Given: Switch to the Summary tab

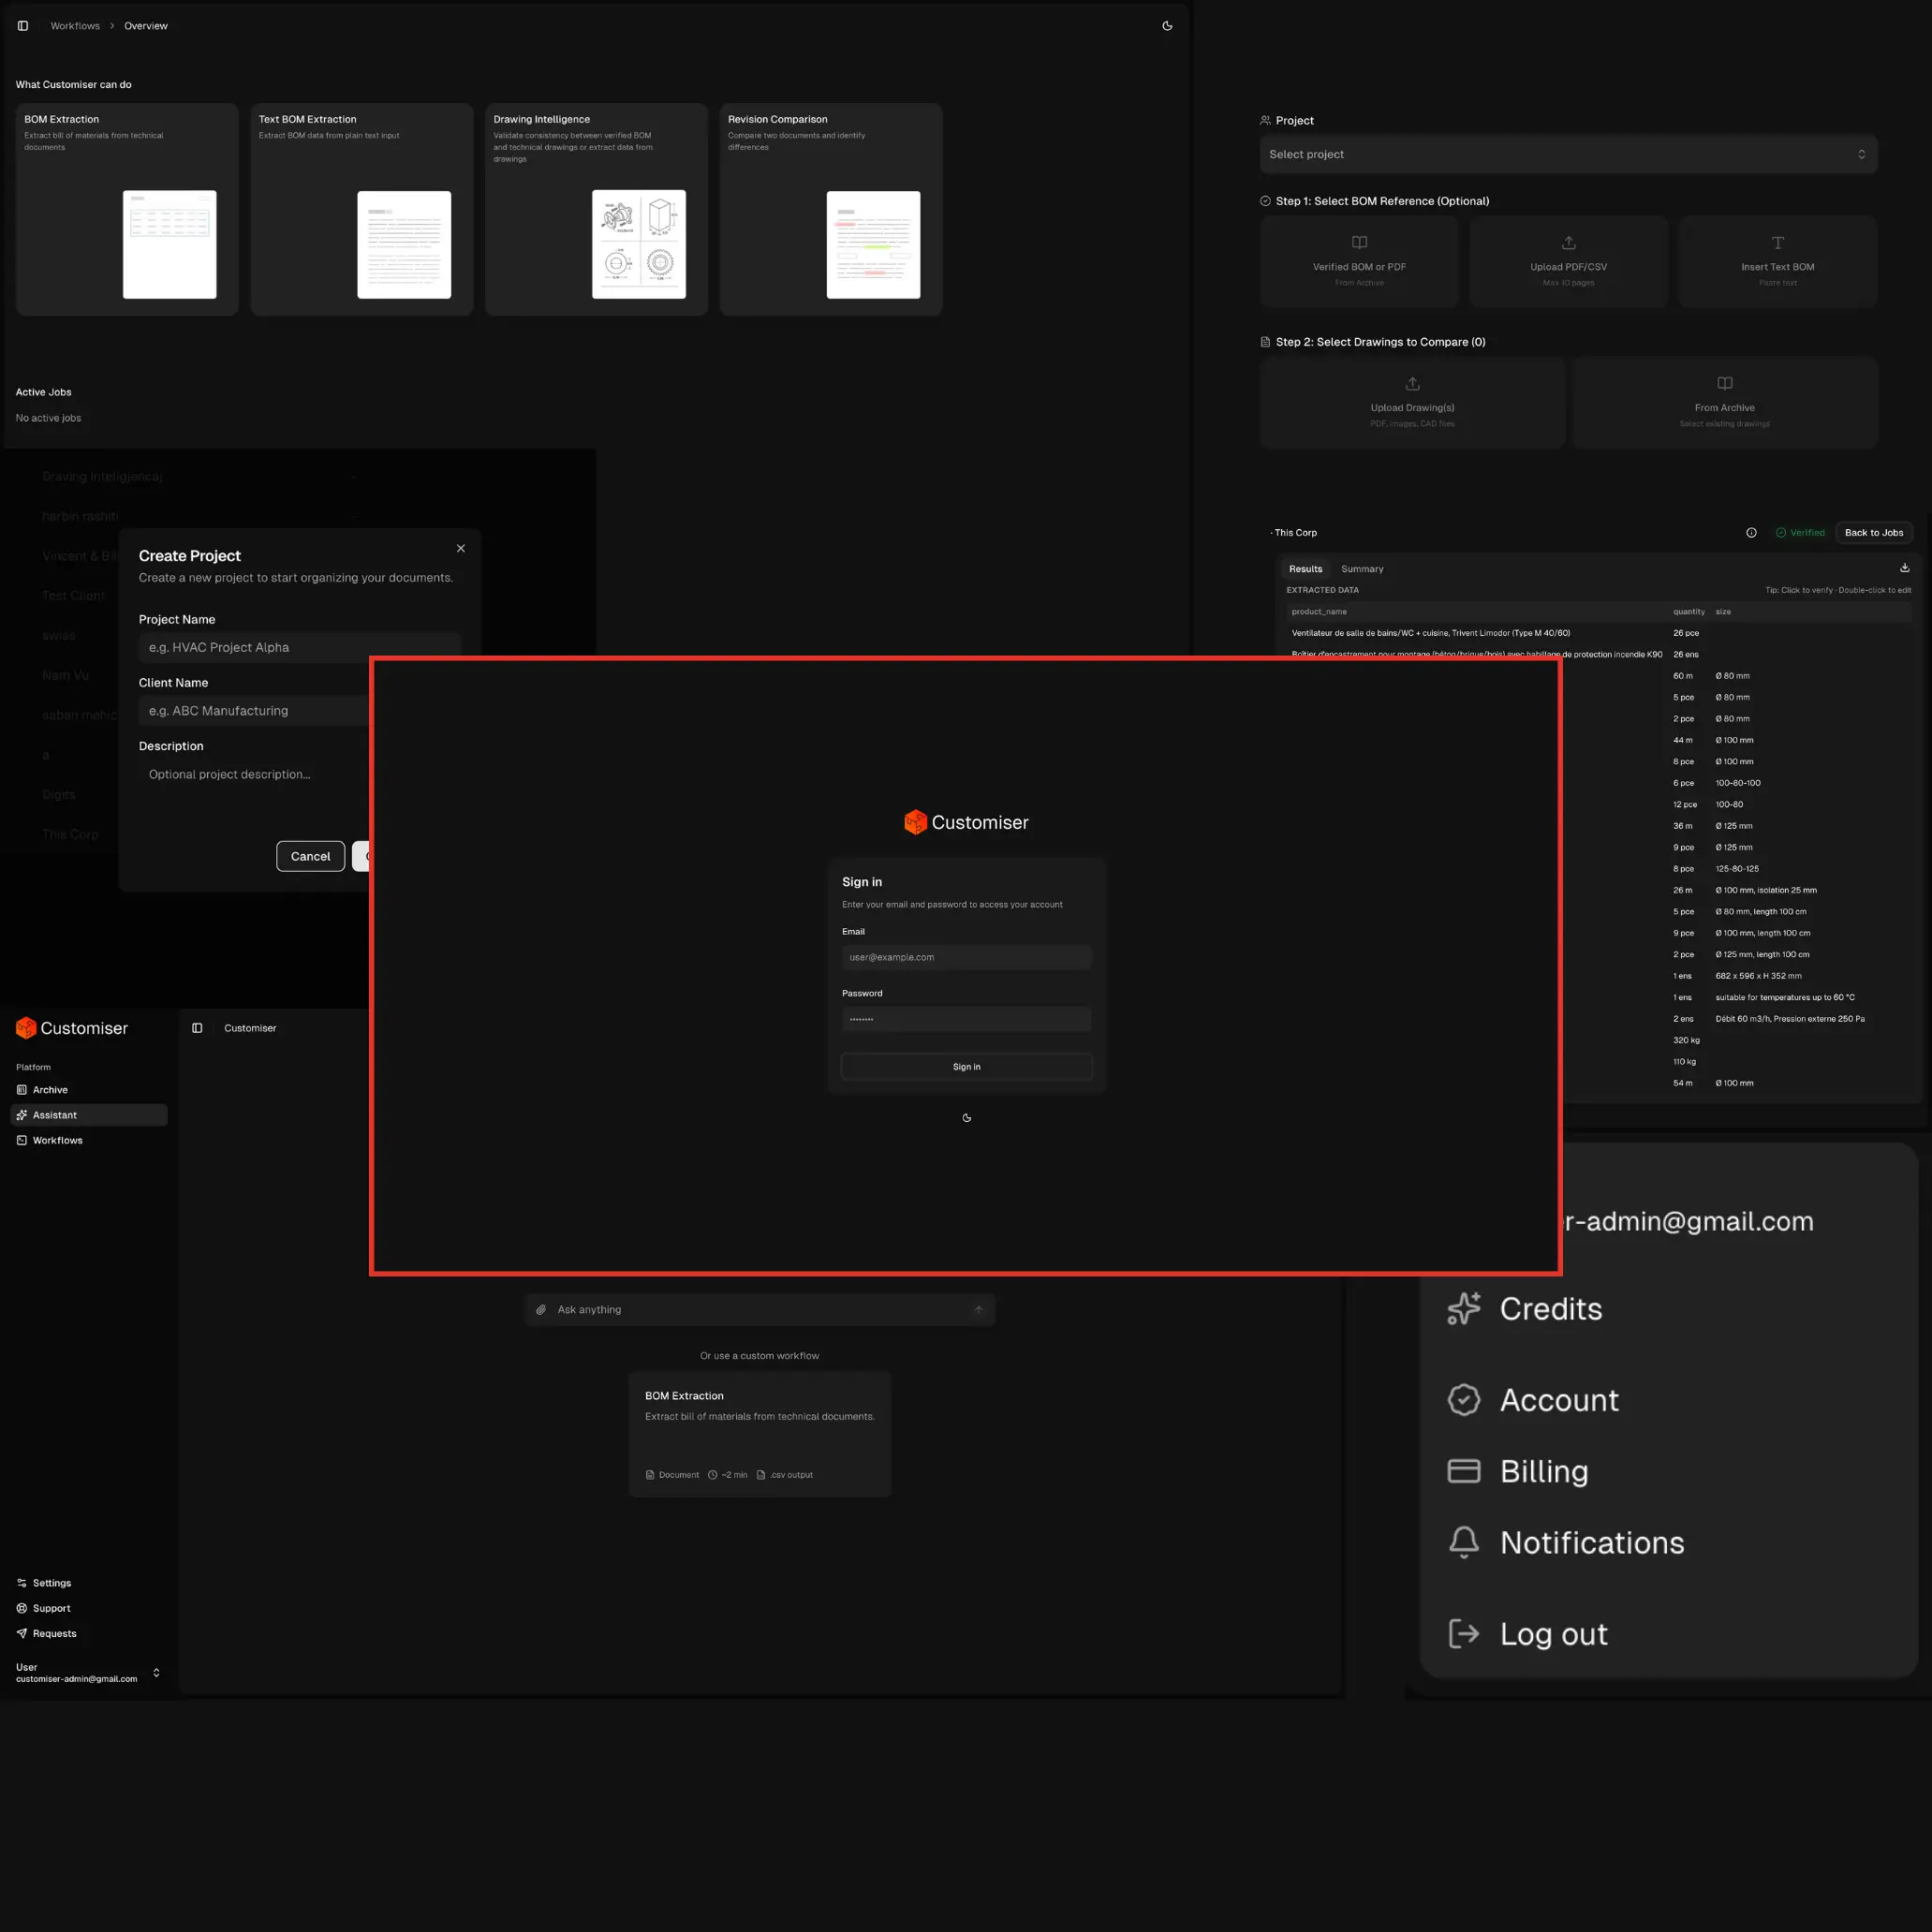Looking at the screenshot, I should coord(1362,569).
